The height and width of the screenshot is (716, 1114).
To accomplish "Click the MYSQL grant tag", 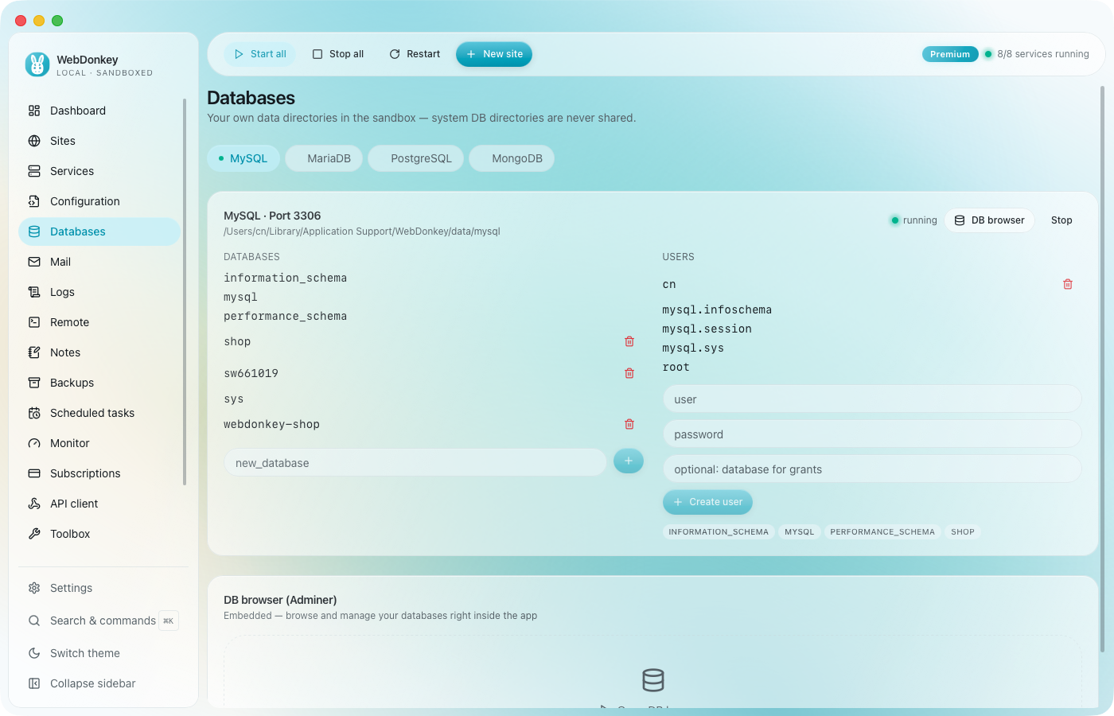I will pyautogui.click(x=800, y=532).
